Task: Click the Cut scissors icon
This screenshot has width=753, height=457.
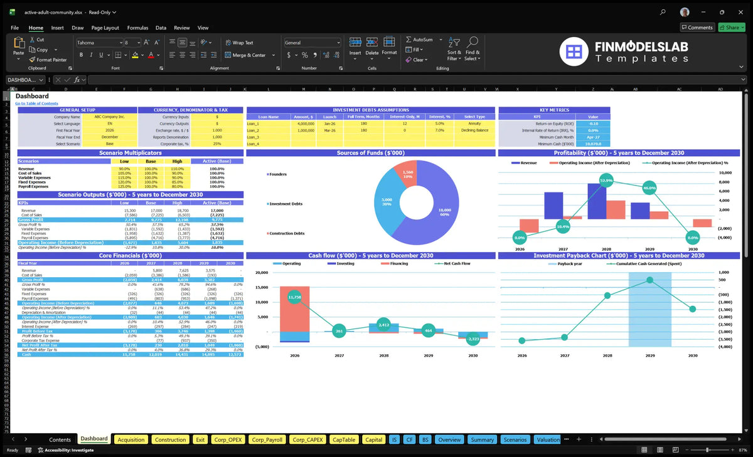Action: [x=31, y=39]
